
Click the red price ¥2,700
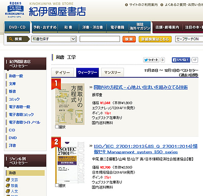click(105, 168)
